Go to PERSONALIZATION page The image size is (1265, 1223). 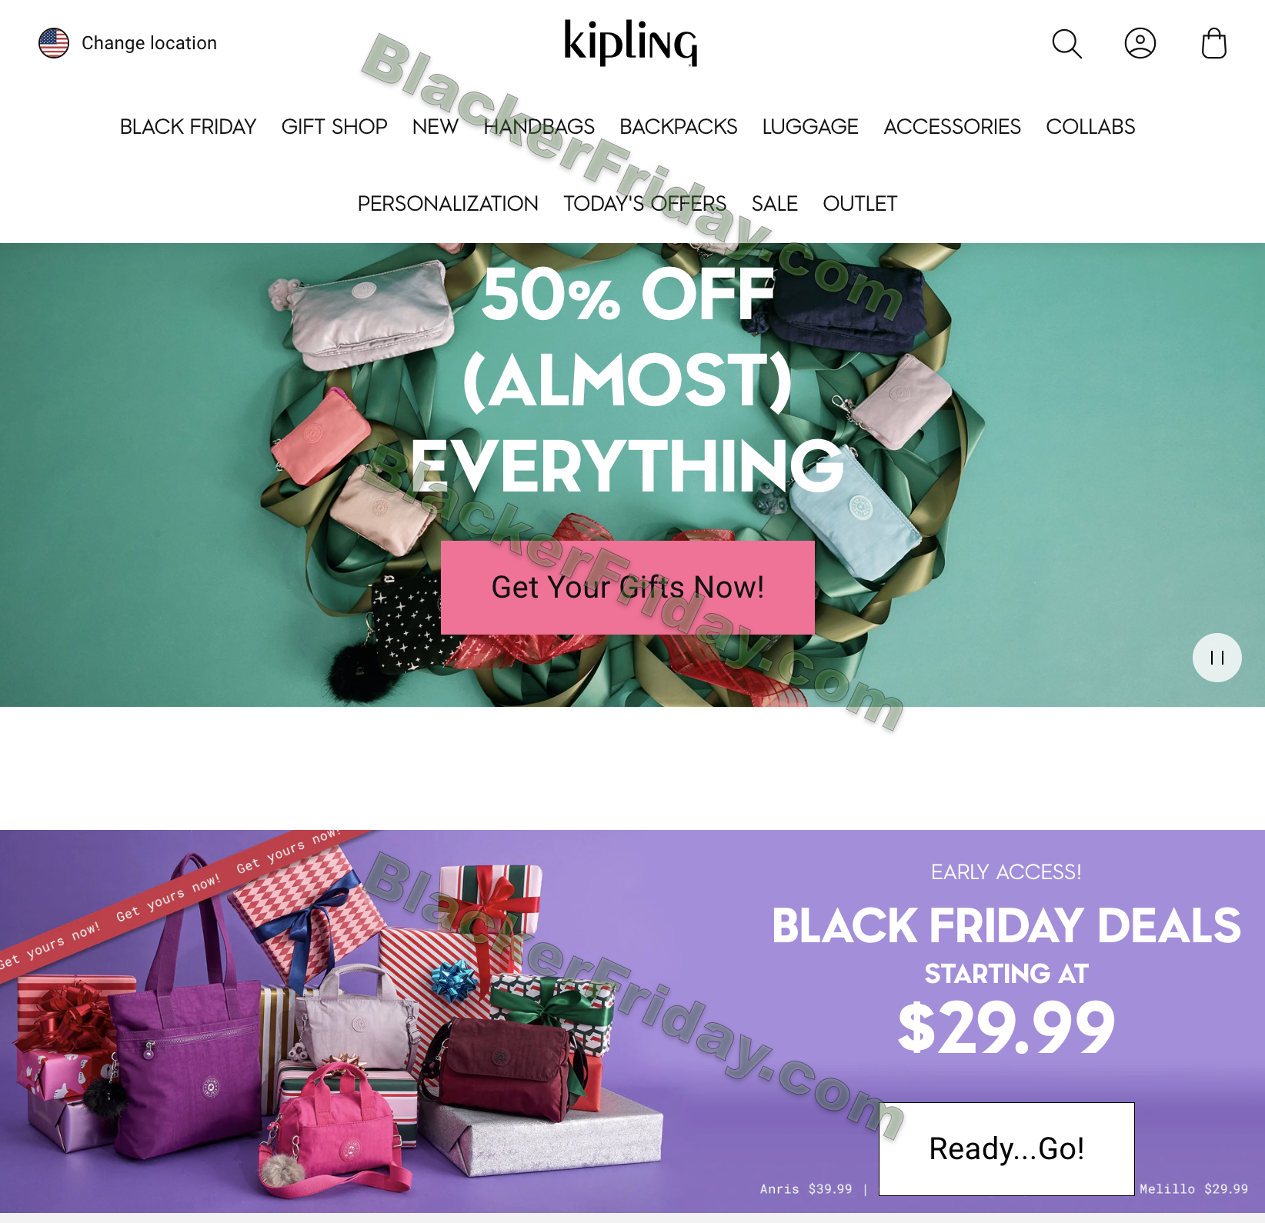(448, 204)
